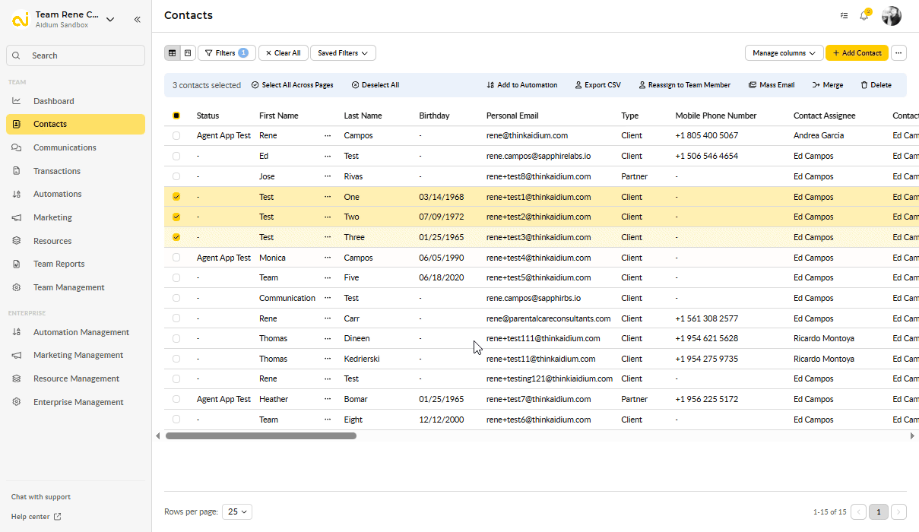
Task: Click the horizontal table scrollbar
Action: (261, 436)
